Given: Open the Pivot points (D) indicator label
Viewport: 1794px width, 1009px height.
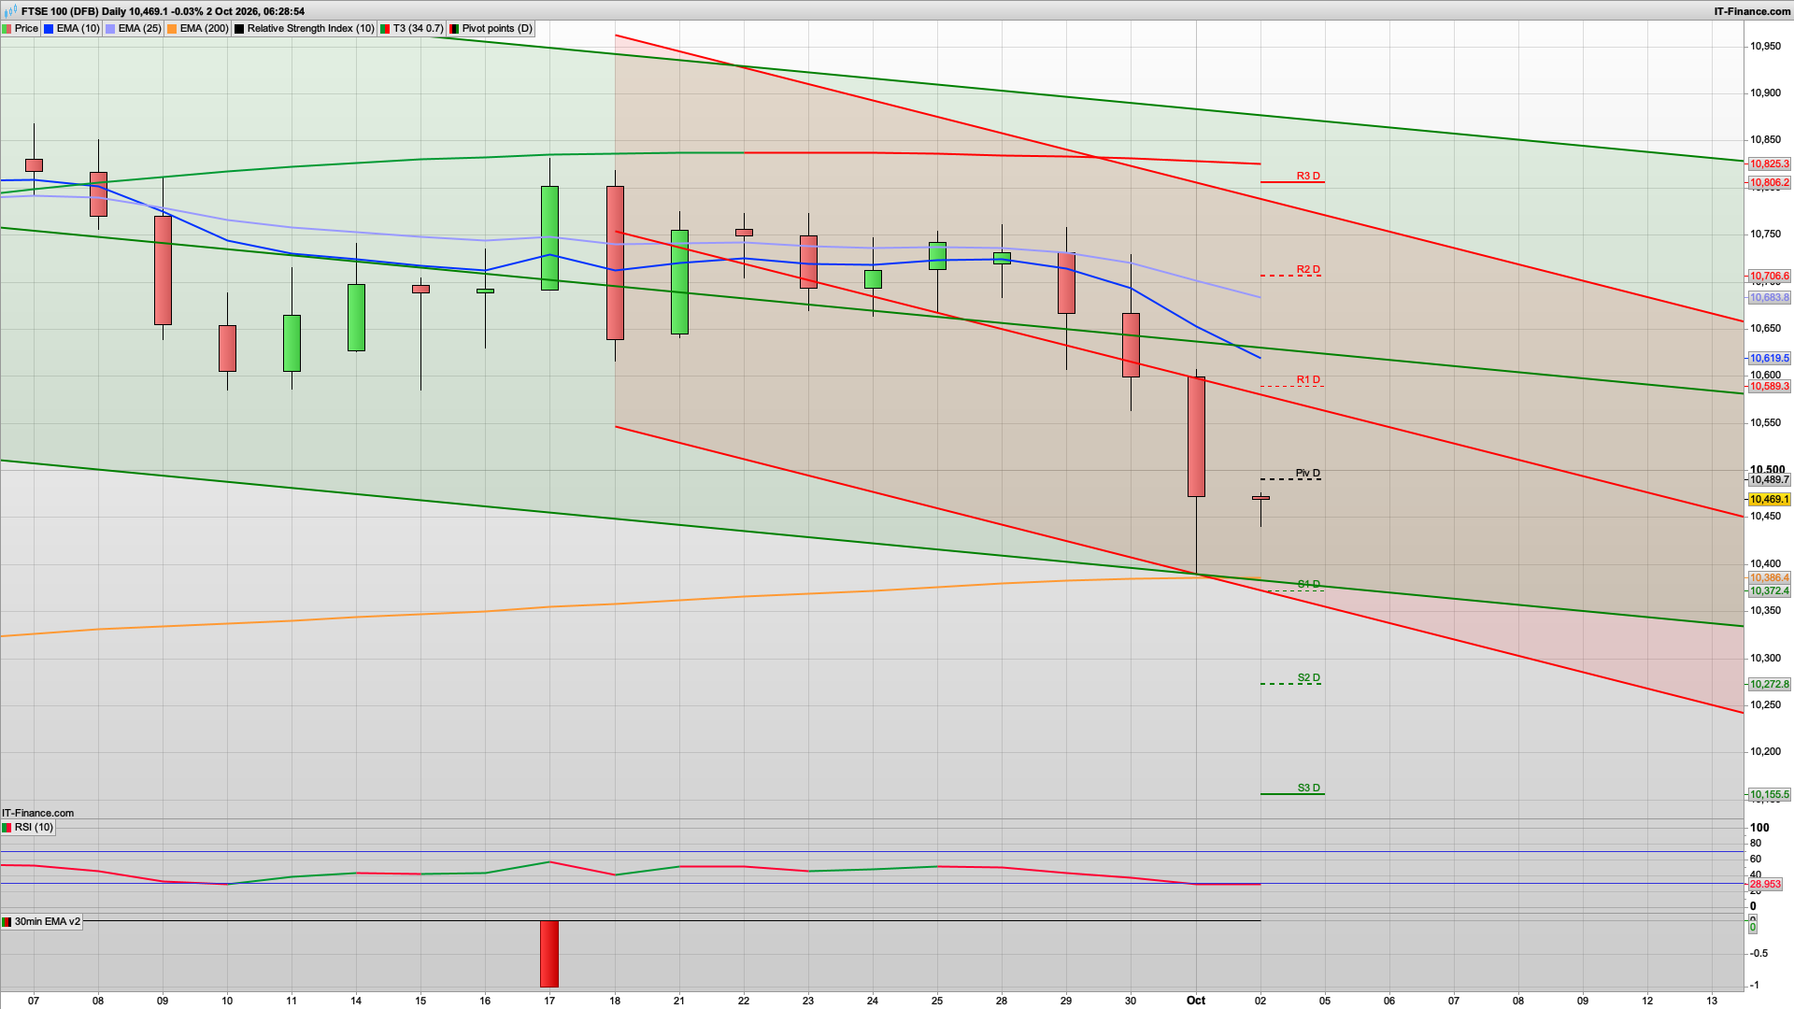Looking at the screenshot, I should pyautogui.click(x=497, y=28).
